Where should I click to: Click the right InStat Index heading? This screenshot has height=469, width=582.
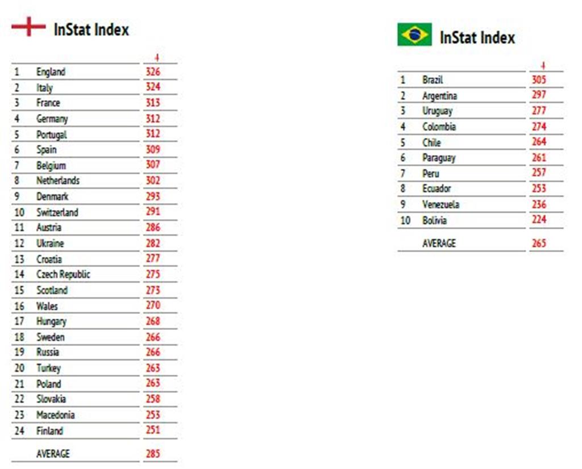(477, 37)
